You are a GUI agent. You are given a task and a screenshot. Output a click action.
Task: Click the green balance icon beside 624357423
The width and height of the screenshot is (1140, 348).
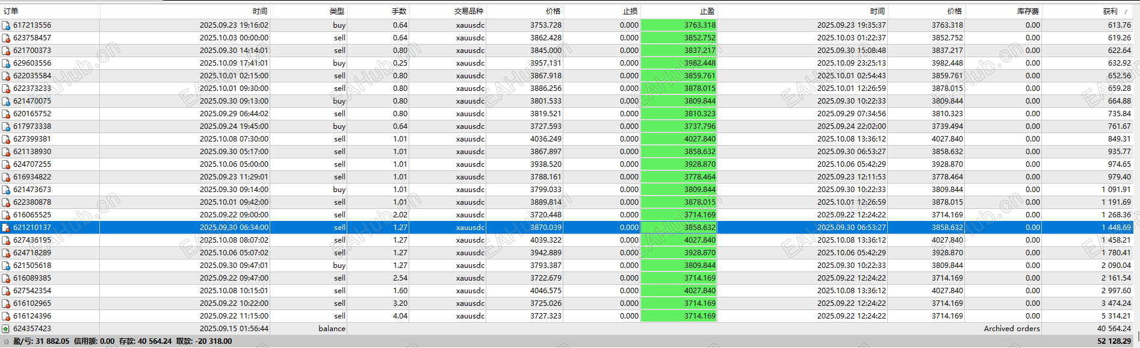point(6,329)
